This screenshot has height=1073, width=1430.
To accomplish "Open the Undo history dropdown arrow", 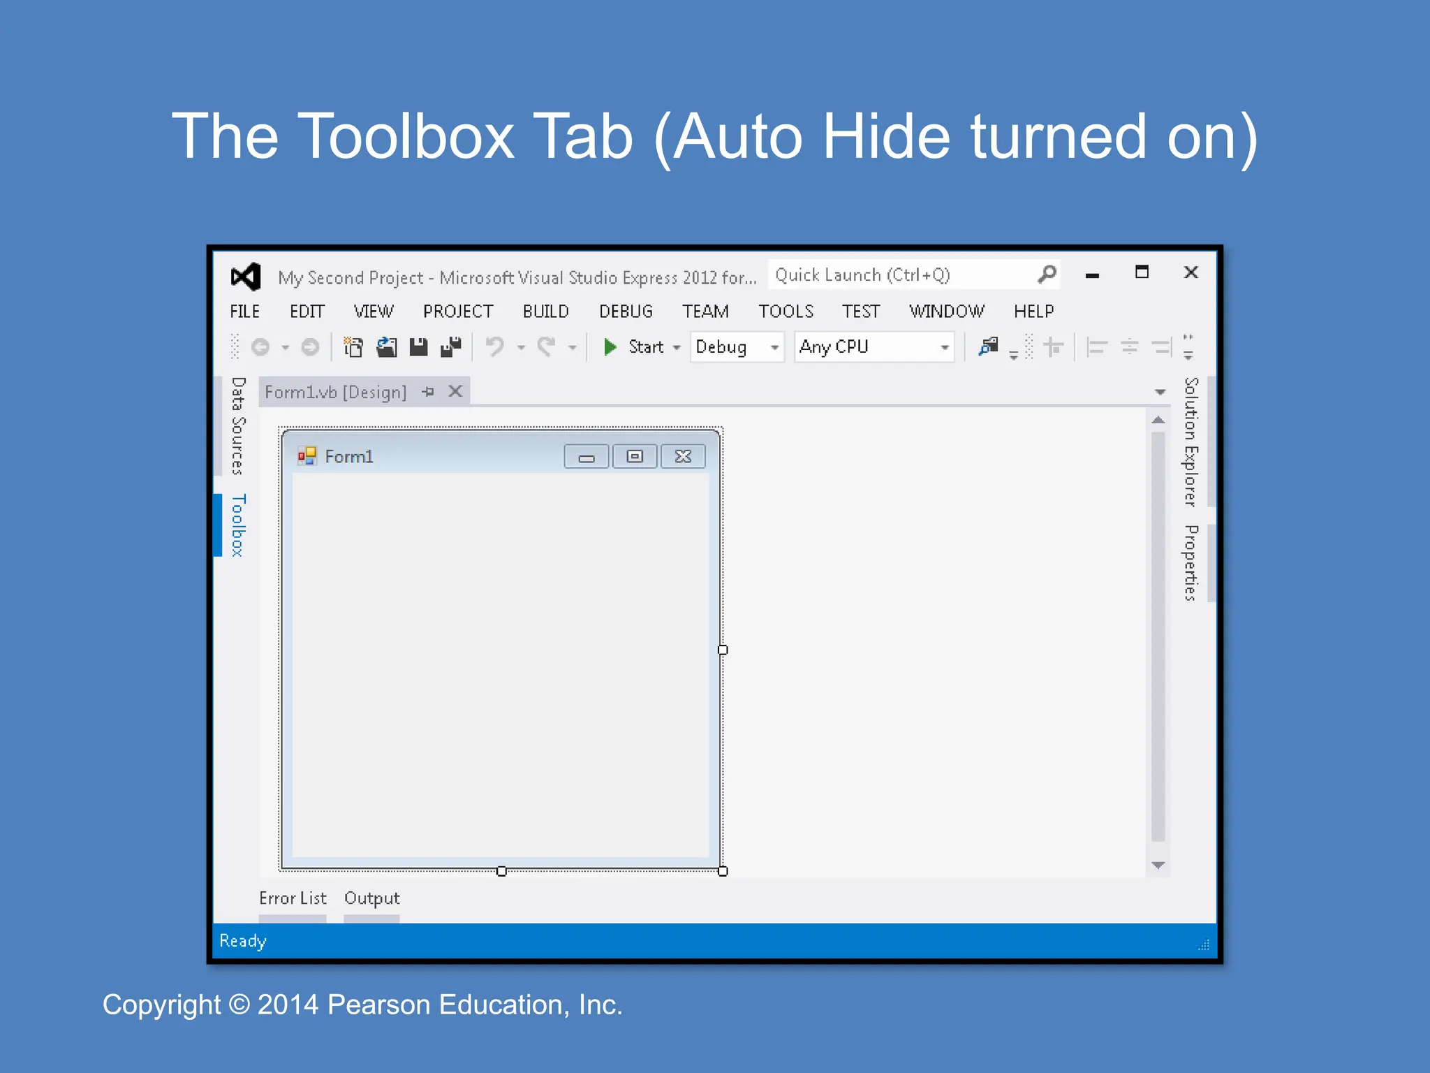I will [521, 348].
